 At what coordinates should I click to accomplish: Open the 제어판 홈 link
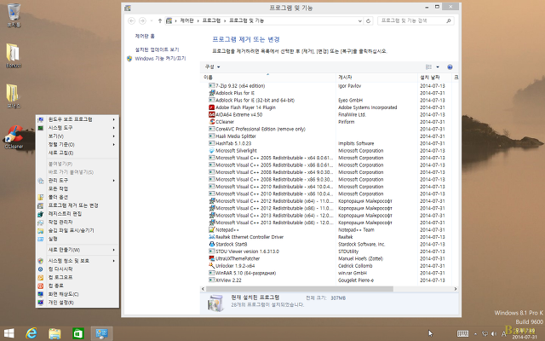pyautogui.click(x=145, y=36)
